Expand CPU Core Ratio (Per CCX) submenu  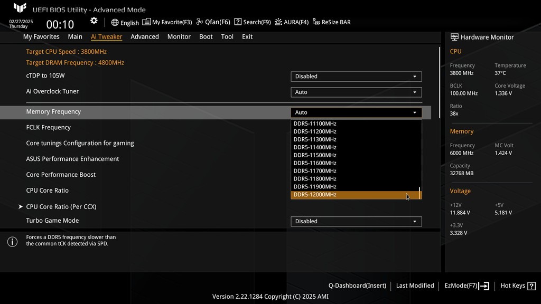tap(61, 206)
